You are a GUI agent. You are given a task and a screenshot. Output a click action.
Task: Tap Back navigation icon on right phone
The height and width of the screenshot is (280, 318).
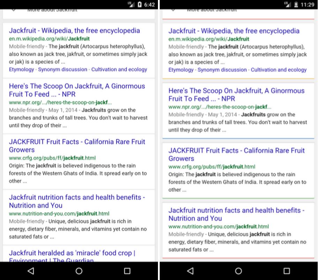[x=190, y=271]
